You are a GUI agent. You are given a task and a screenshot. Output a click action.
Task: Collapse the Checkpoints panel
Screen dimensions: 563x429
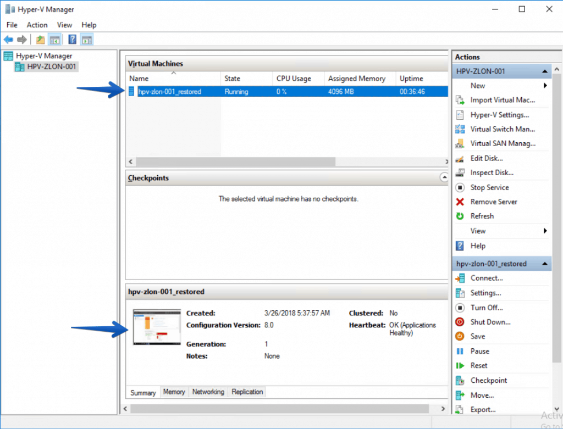444,177
